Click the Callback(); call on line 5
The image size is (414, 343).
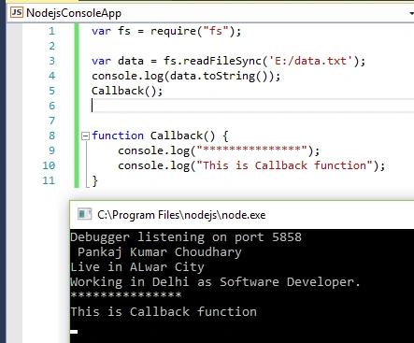127,91
